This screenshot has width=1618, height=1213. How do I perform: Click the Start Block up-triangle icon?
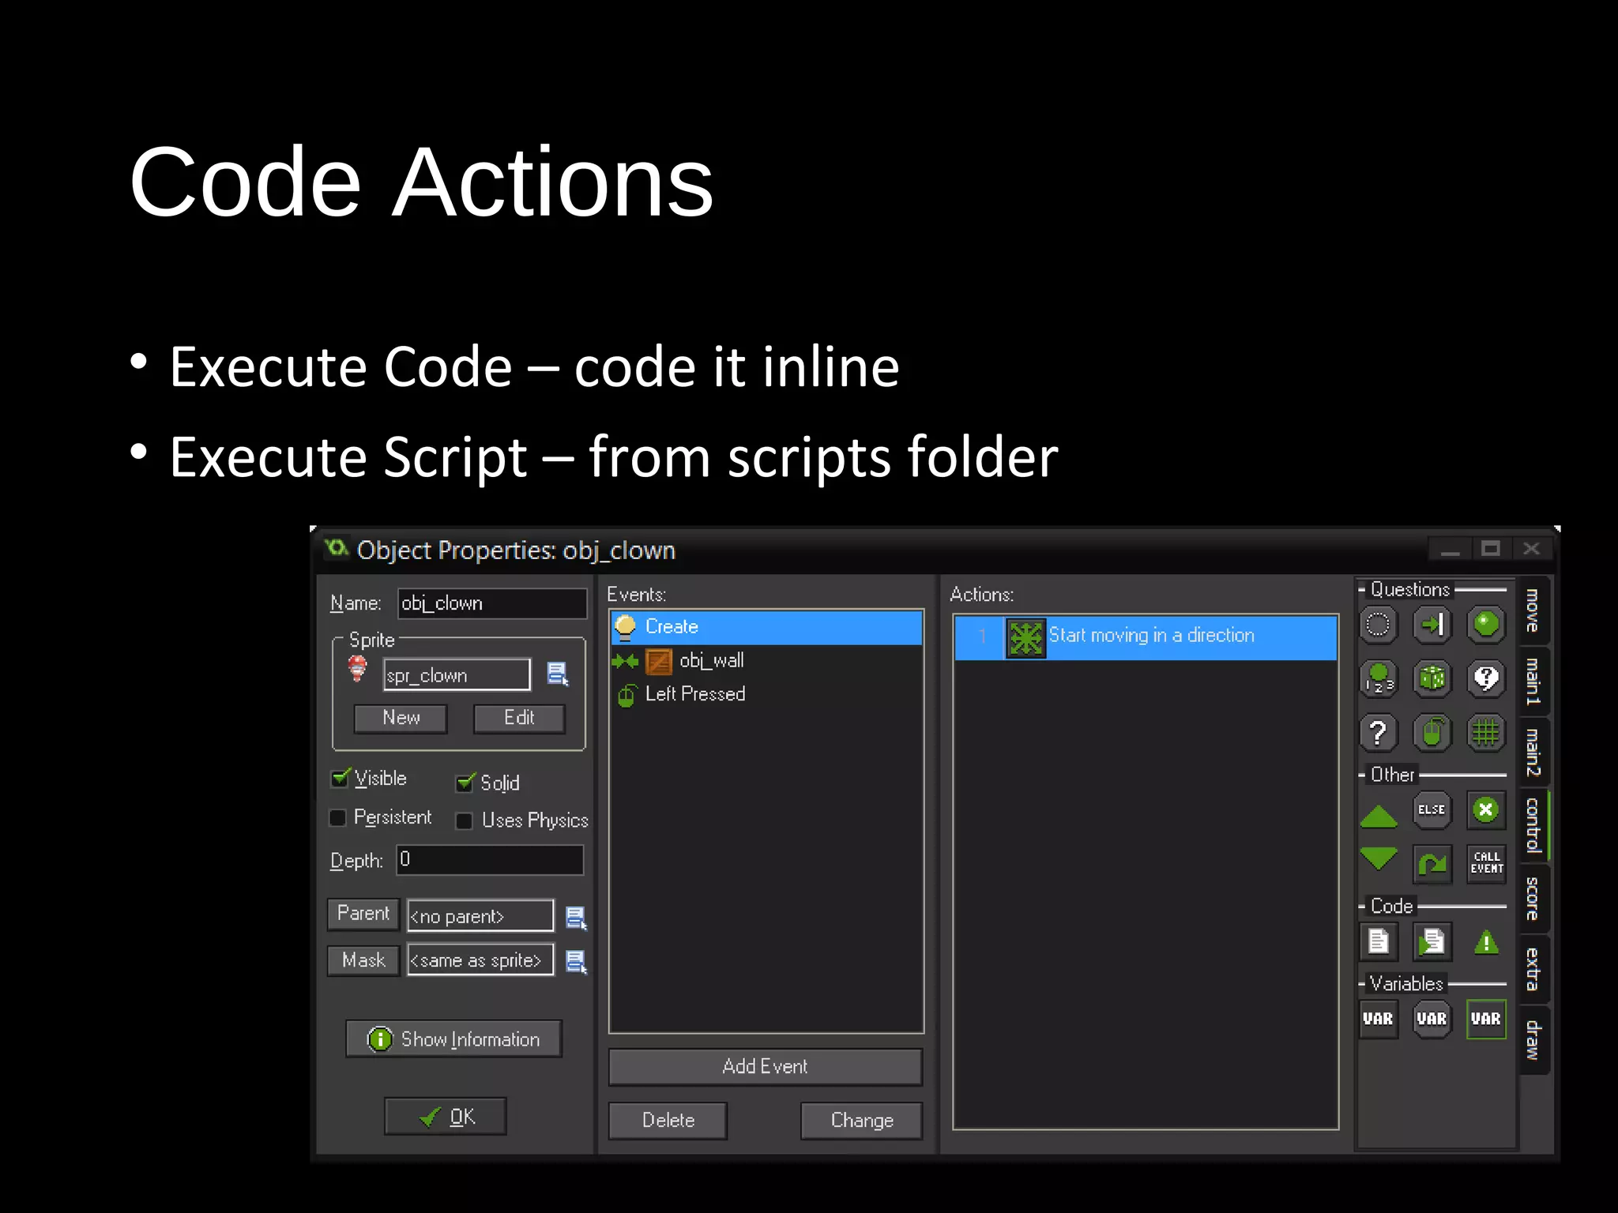pos(1379,817)
